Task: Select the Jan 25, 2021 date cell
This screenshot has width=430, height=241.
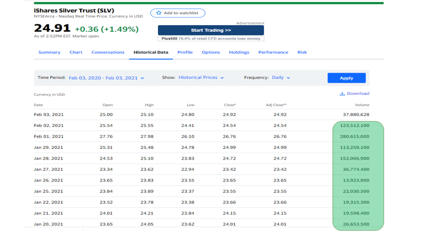Action: tap(49, 191)
